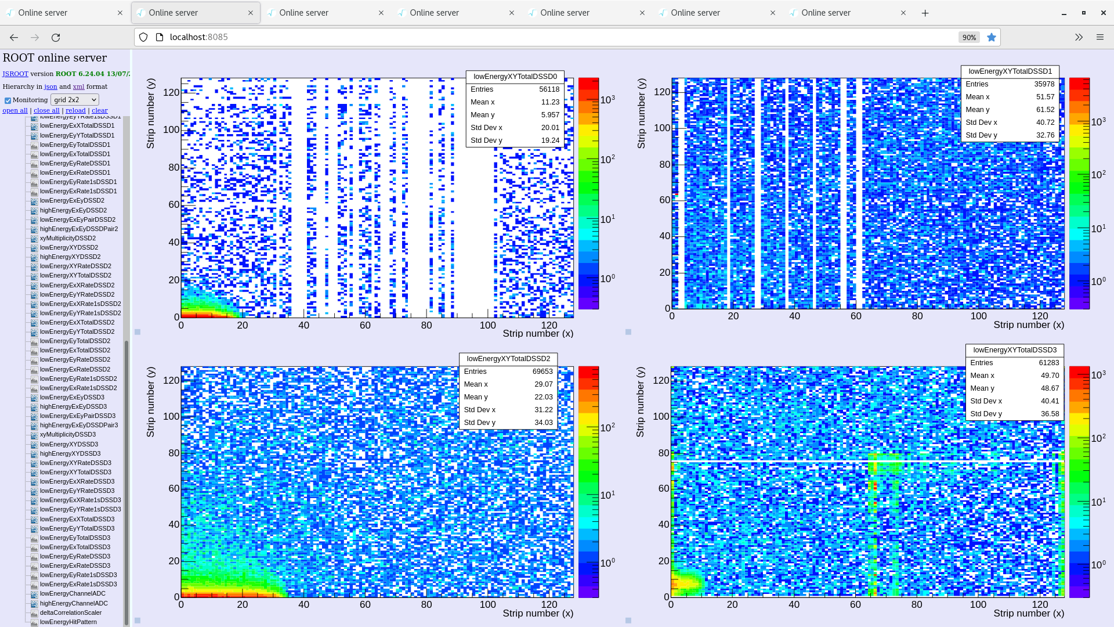Select lowEnergyExXRate1sDSSD2 in the tree
Screen dimensions: 1114x627
tap(81, 304)
